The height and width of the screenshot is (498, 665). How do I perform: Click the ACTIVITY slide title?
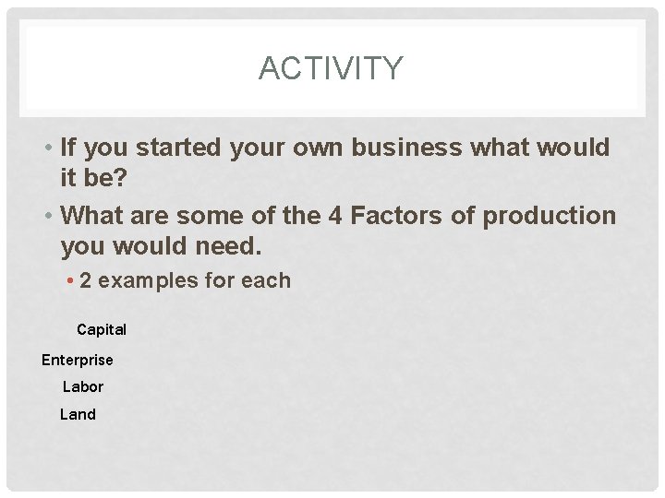[x=331, y=68]
